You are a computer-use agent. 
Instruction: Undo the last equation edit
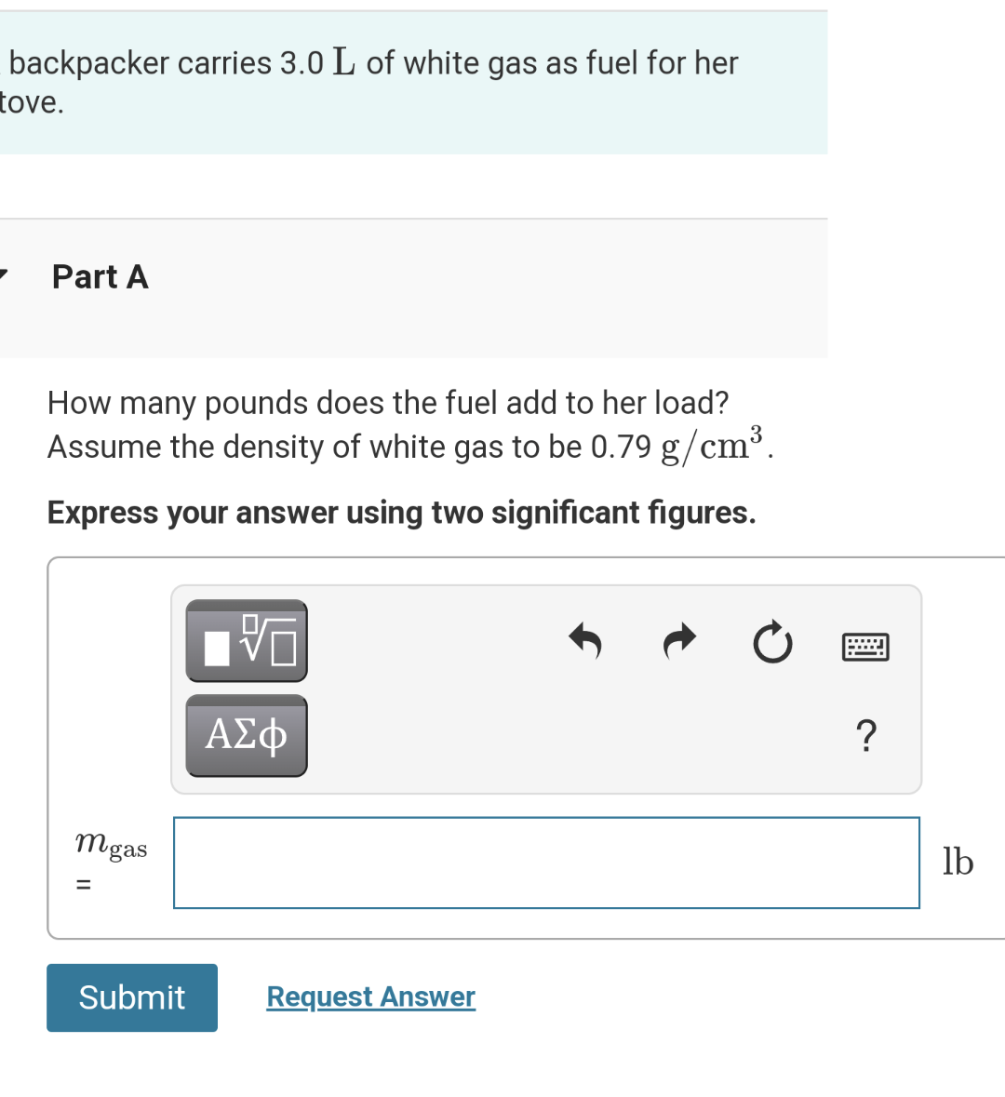click(586, 641)
